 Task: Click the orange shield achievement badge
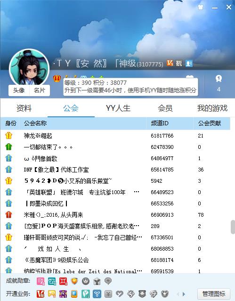74,281
